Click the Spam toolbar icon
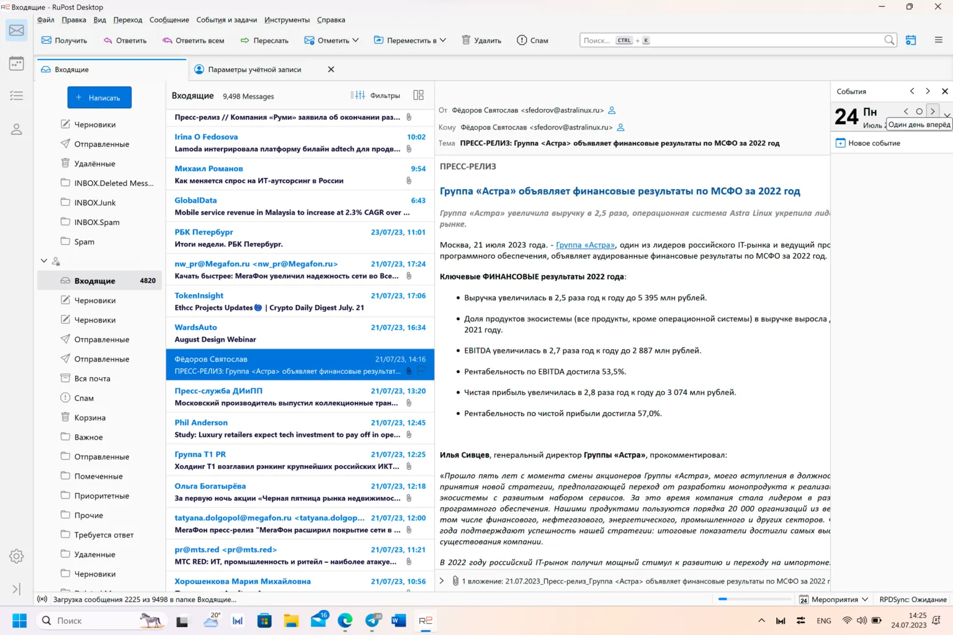 click(x=532, y=40)
